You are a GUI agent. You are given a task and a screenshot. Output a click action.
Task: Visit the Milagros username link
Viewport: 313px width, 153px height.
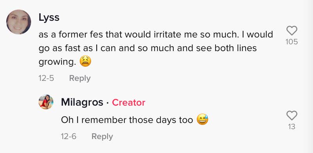tap(82, 102)
